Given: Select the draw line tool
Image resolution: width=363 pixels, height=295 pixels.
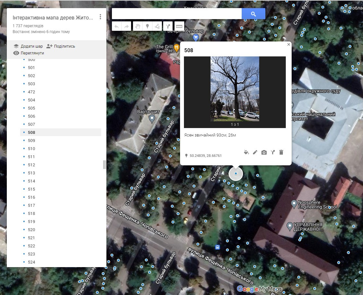Looking at the screenshot, I should point(157,26).
